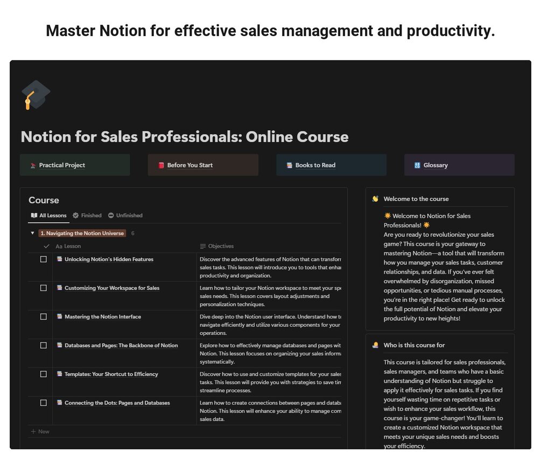Click the group count 6 next to Navigating tag
Screen dimensions: 541x459
click(x=133, y=234)
